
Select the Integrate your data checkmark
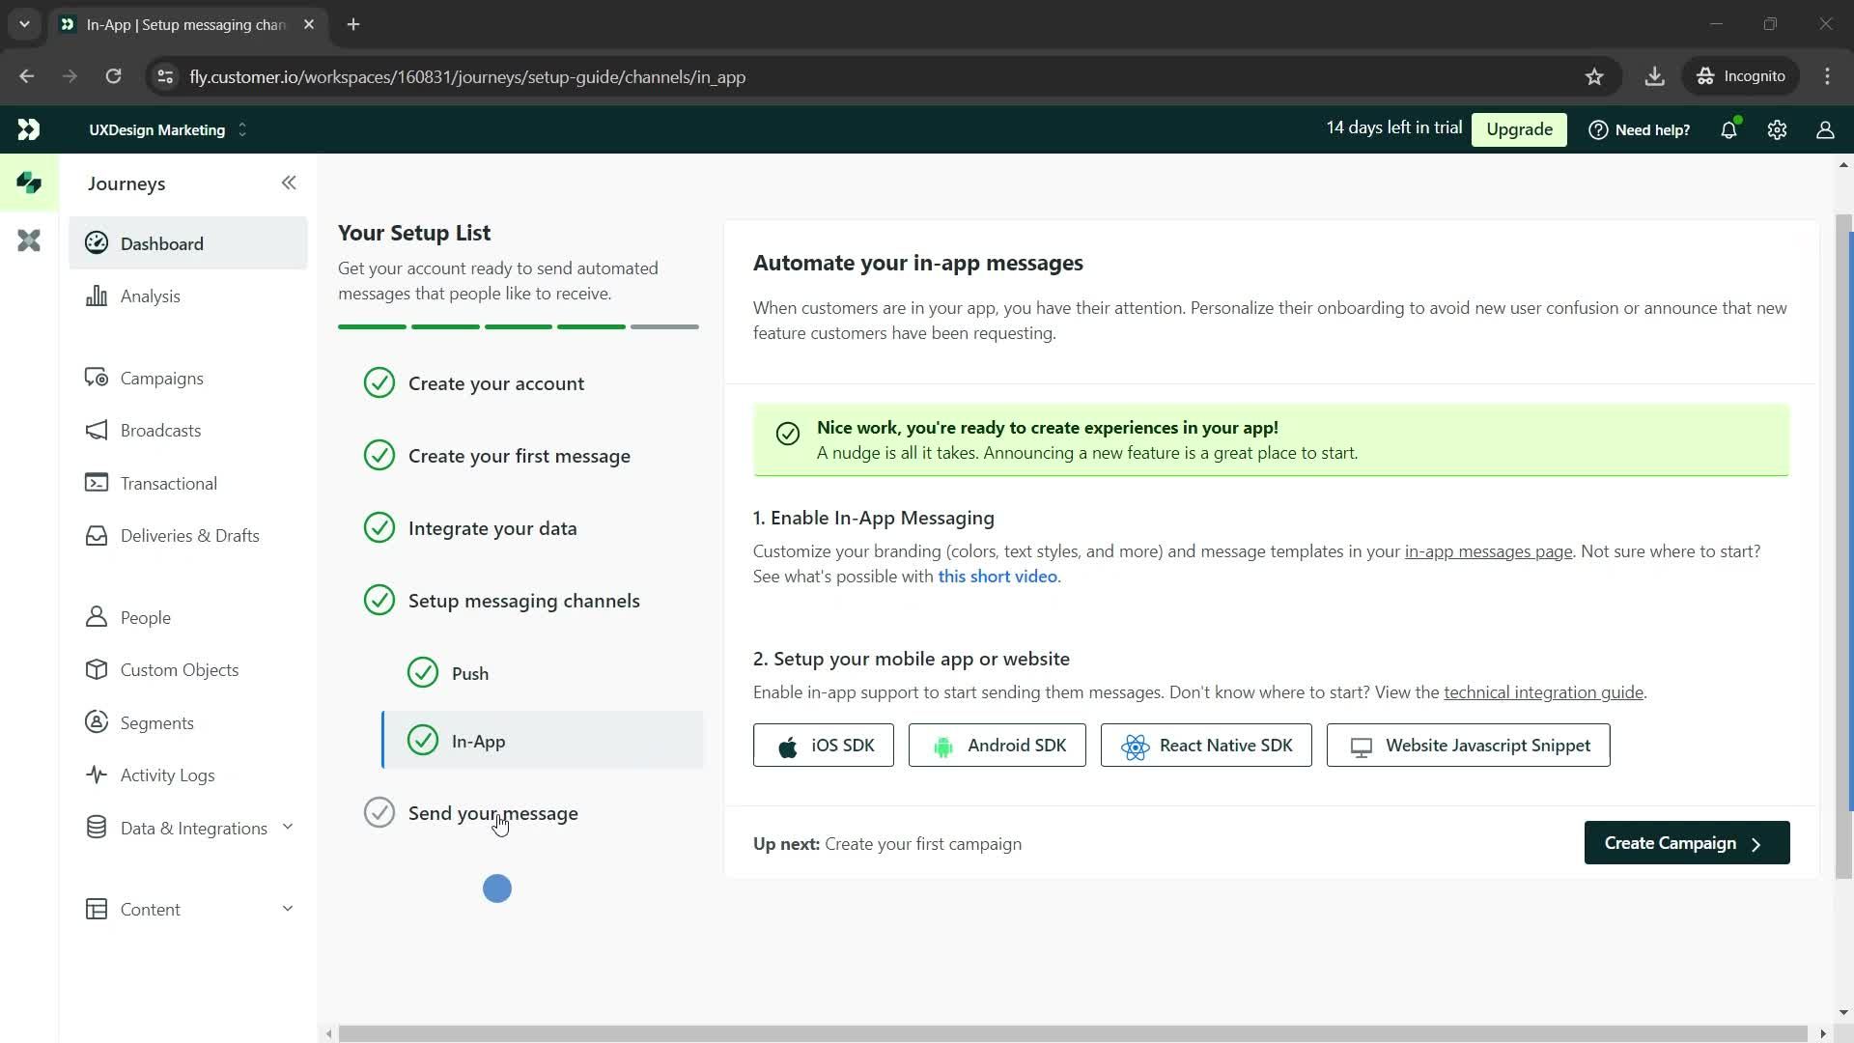pyautogui.click(x=379, y=527)
